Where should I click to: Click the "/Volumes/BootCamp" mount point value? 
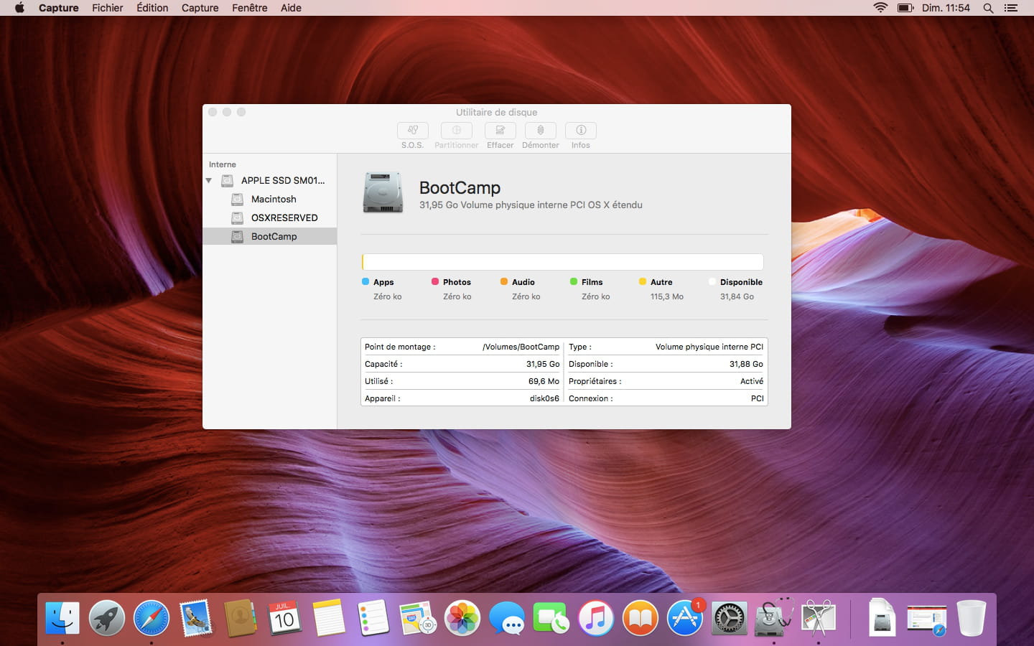521,347
